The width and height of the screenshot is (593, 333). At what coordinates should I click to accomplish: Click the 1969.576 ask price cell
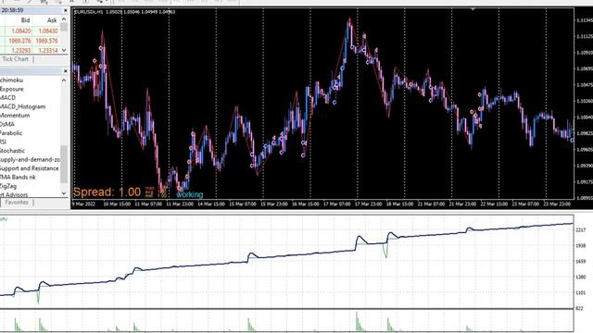tap(46, 41)
